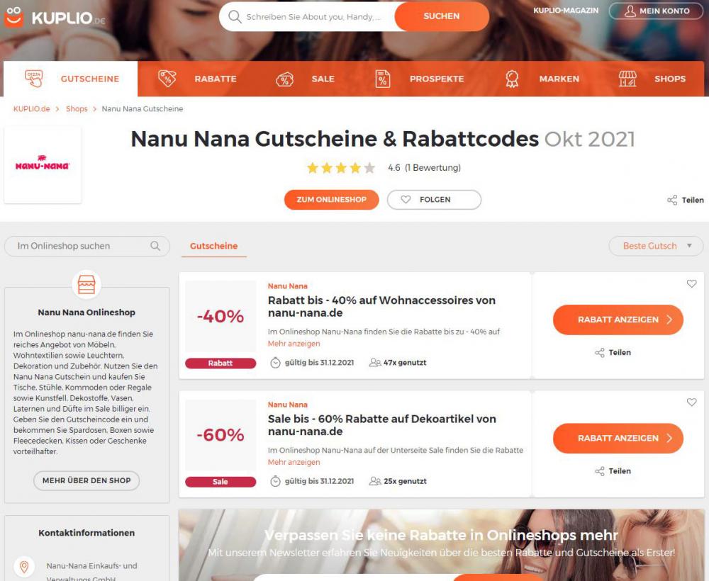This screenshot has height=581, width=709.
Task: Favorite the -40% Wohnaccessoires offer heart
Action: coord(691,283)
